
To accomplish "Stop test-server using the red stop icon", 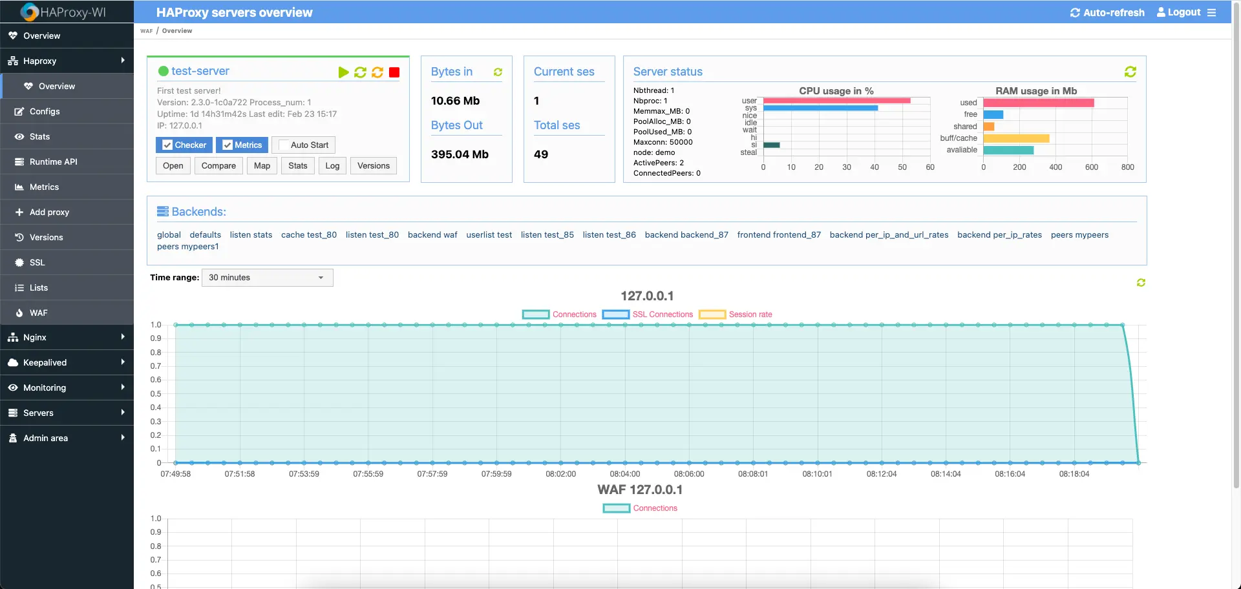I will click(394, 72).
